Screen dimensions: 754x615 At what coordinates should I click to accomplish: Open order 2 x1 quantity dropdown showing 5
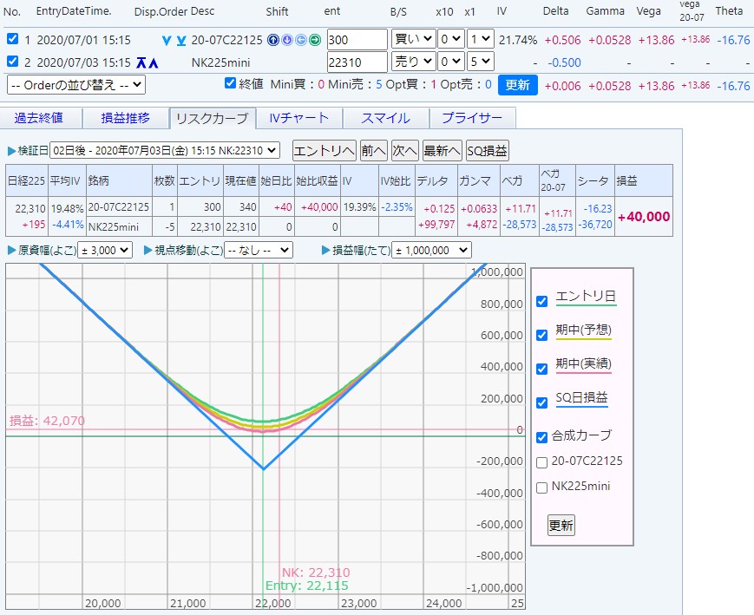[481, 62]
